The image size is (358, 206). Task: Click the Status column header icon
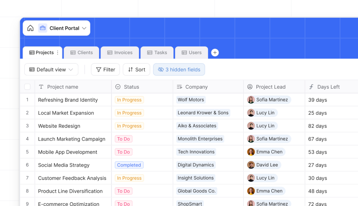pyautogui.click(x=118, y=87)
